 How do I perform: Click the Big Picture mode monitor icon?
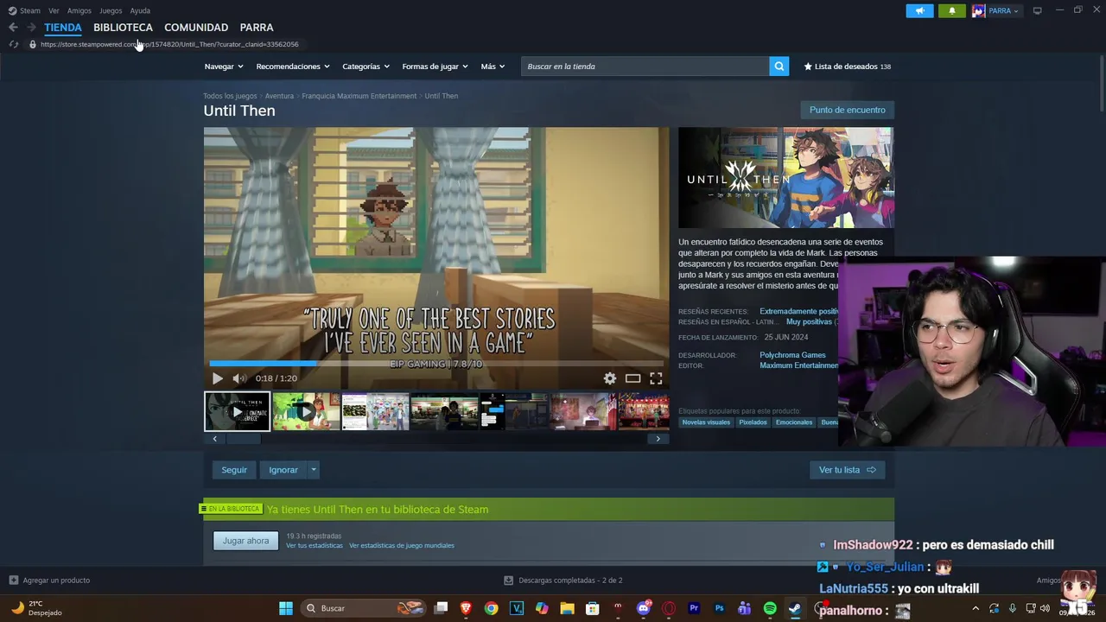(1037, 10)
